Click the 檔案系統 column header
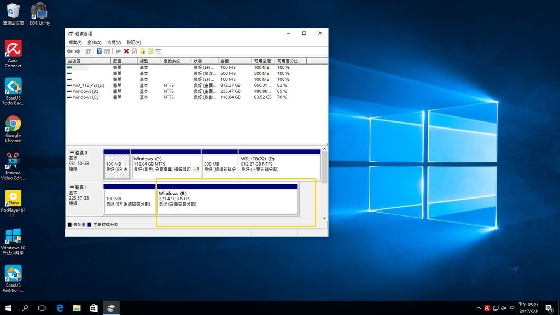This screenshot has height=315, width=560. pos(175,61)
